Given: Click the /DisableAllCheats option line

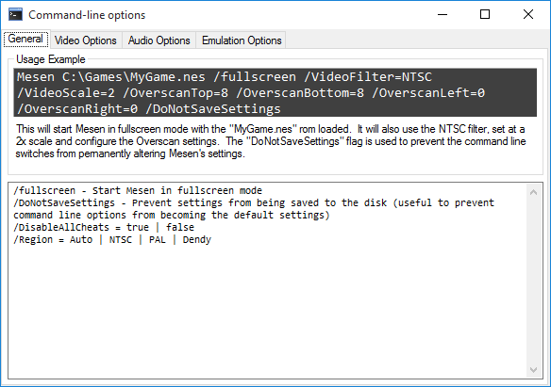Looking at the screenshot, I should 104,228.
